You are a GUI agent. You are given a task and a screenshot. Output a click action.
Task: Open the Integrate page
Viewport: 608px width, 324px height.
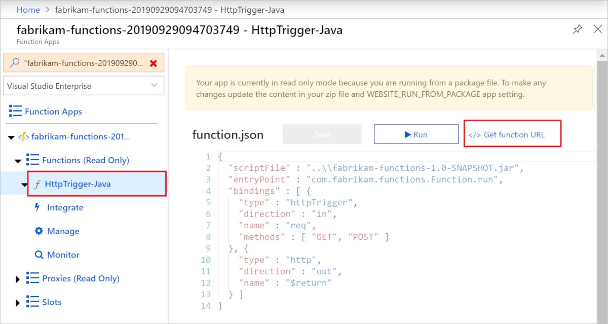coord(65,207)
